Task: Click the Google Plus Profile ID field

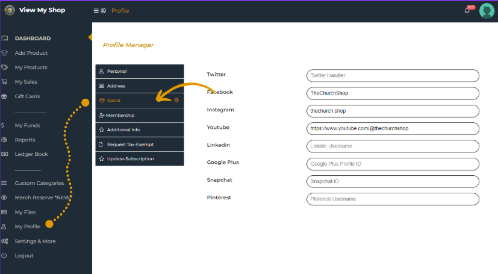Action: 393,164
